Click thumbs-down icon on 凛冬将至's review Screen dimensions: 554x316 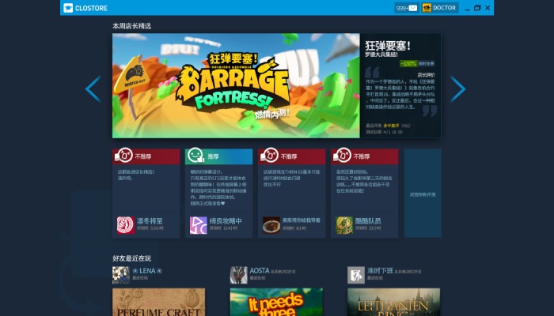[123, 155]
